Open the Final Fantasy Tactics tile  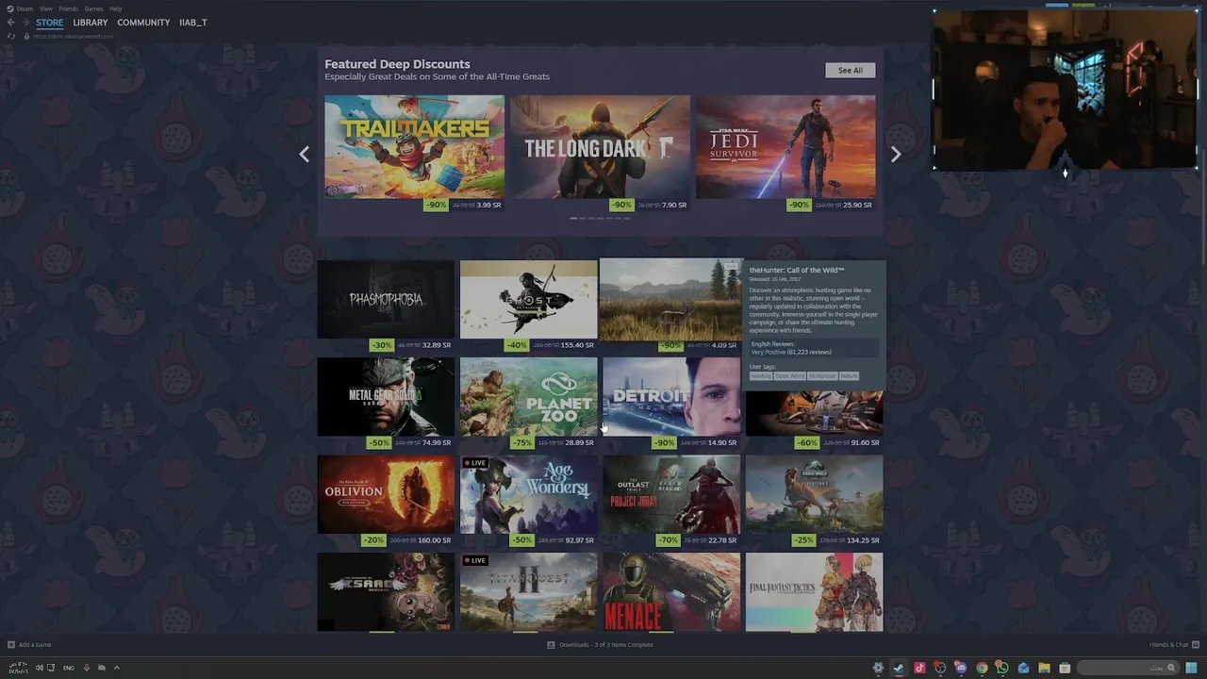tap(814, 591)
